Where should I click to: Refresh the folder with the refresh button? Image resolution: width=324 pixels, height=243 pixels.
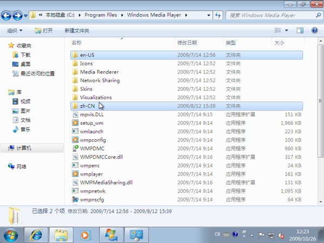(x=218, y=15)
